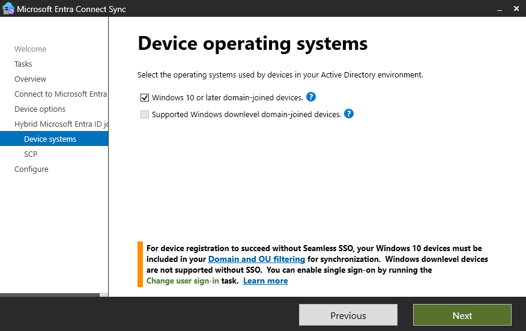The height and width of the screenshot is (331, 526).
Task: Open help for Windows downlevel devices option
Action: tap(349, 114)
